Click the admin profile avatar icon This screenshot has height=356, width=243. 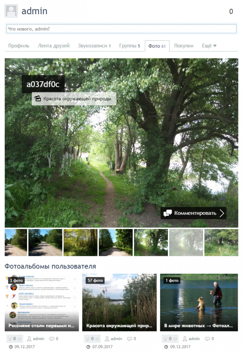11,11
